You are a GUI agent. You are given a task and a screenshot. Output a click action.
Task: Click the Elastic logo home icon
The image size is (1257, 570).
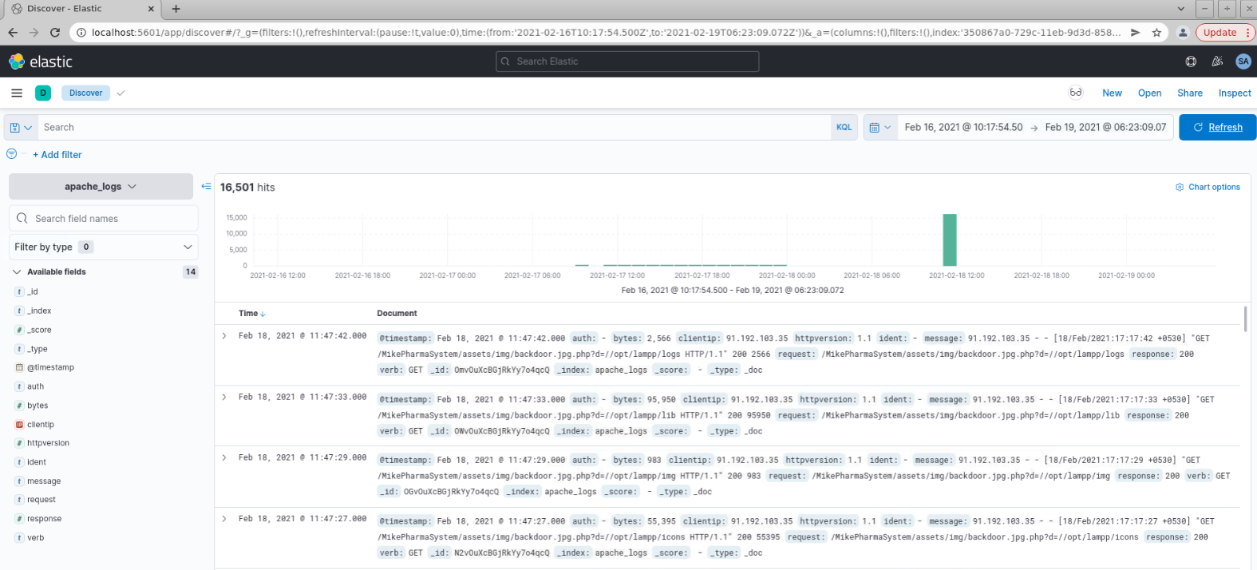coord(17,61)
